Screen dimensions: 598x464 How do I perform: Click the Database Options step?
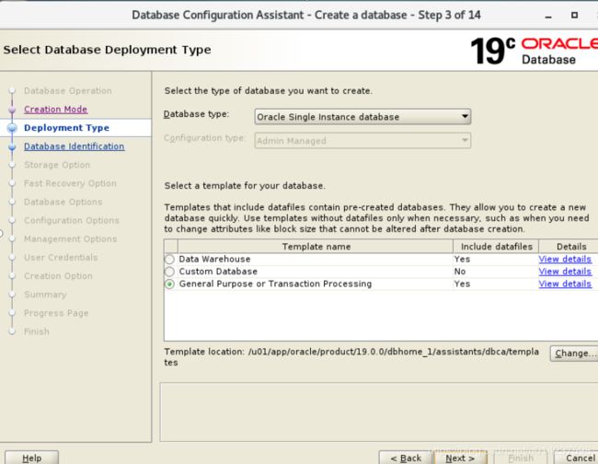(x=63, y=202)
